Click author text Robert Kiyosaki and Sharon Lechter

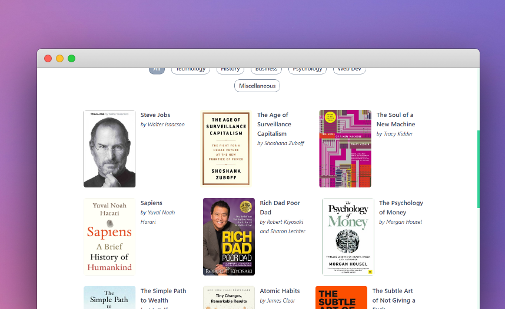(x=283, y=226)
